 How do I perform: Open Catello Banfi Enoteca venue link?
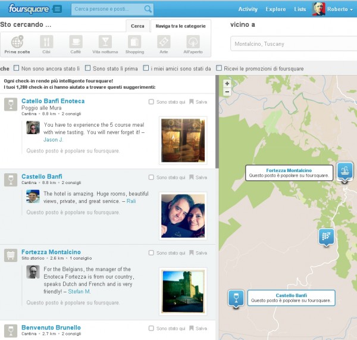click(x=53, y=101)
